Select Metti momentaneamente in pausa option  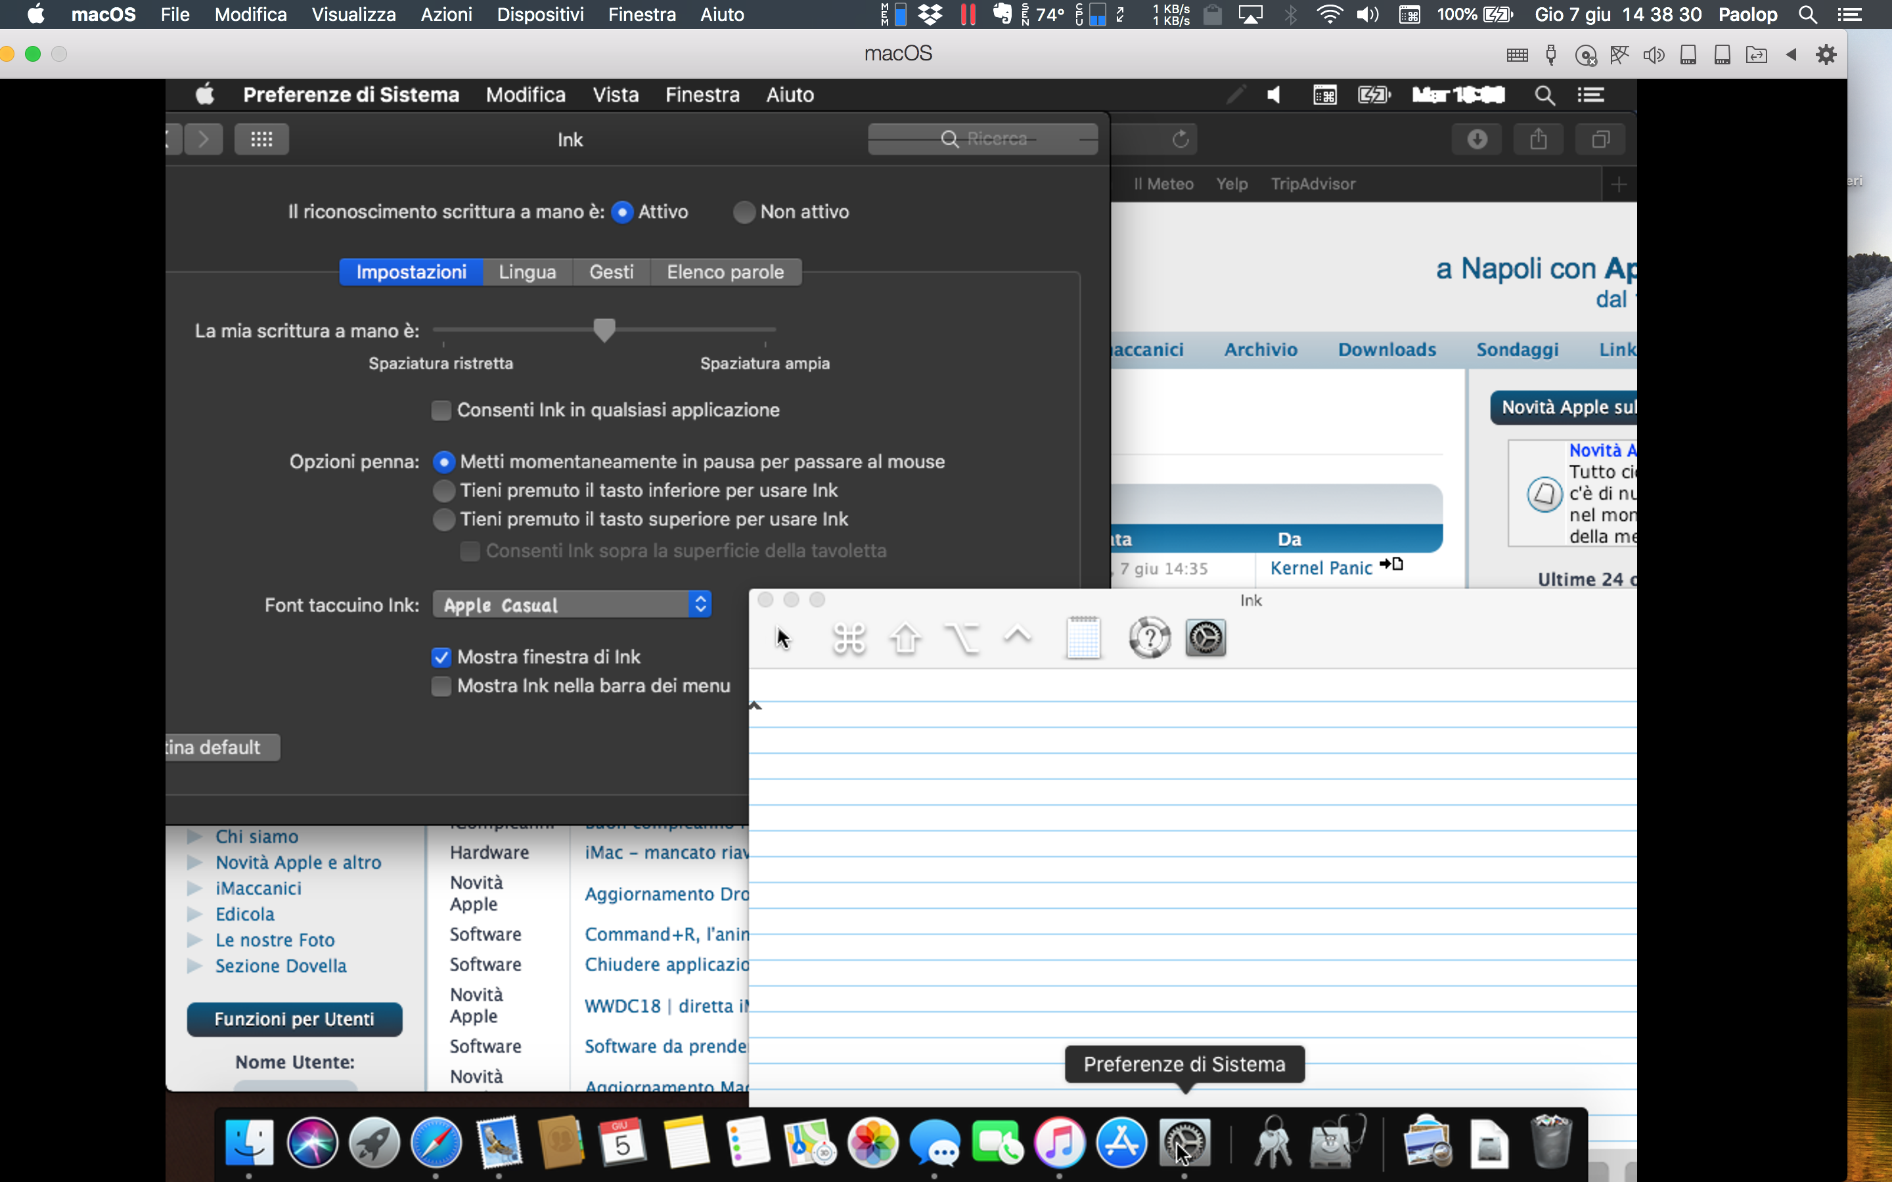coord(443,462)
